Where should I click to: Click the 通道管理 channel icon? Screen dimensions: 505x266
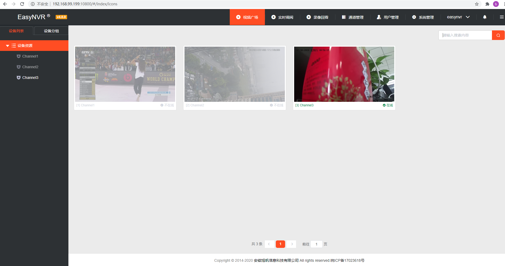[x=344, y=17]
